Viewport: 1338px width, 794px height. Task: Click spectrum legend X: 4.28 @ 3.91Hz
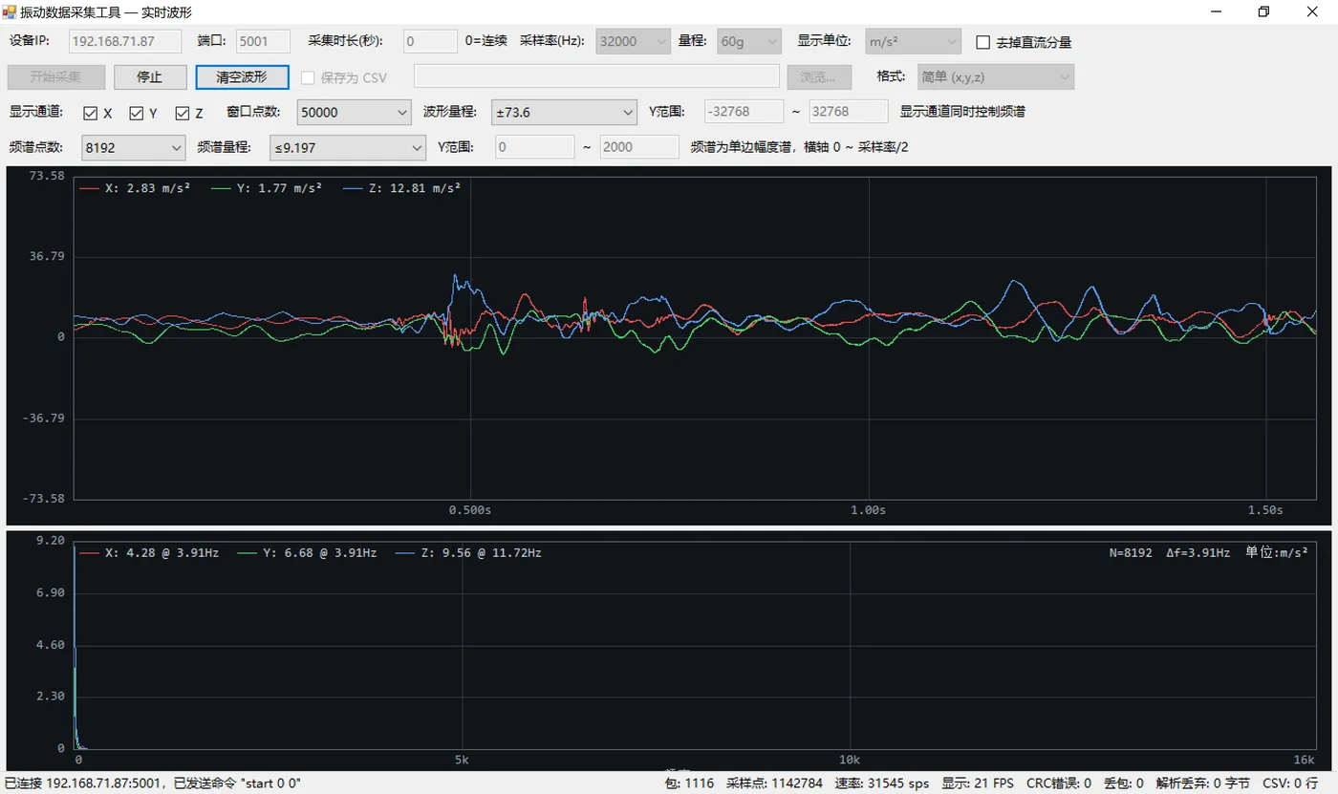click(x=149, y=552)
